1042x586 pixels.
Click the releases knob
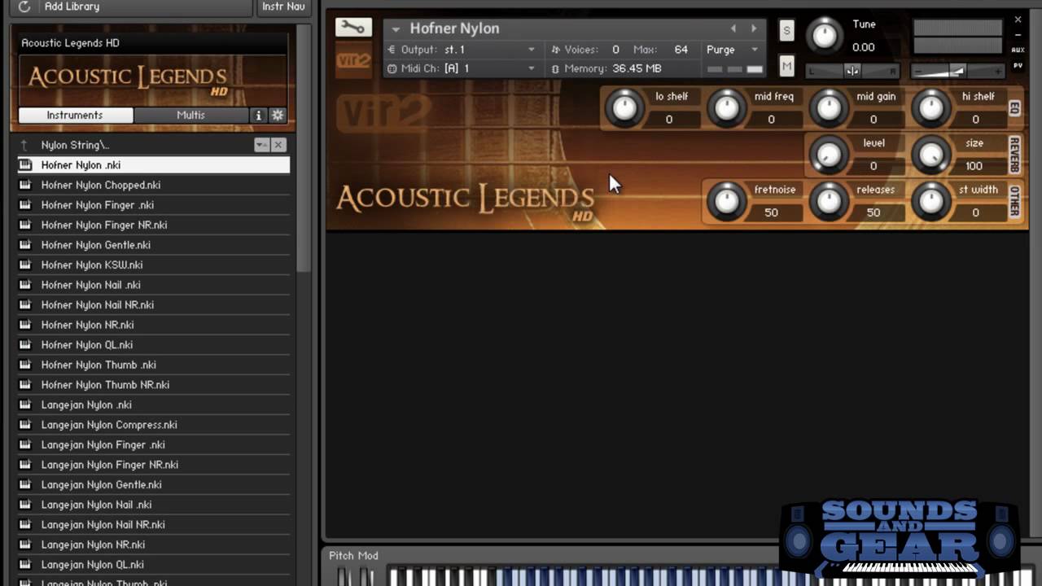(x=828, y=201)
